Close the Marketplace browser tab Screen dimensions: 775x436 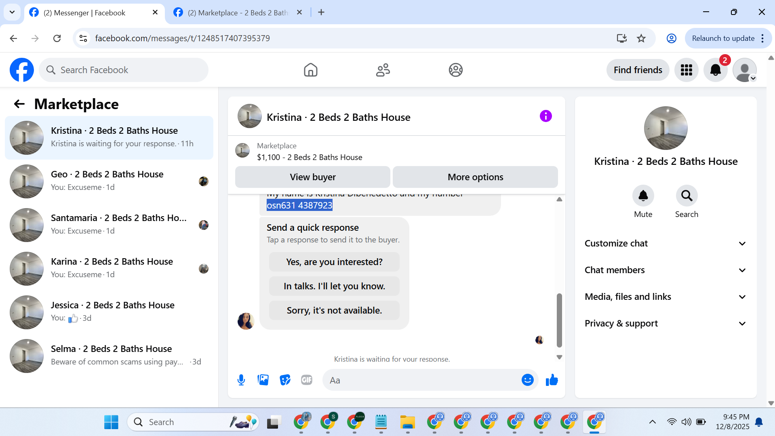(299, 13)
